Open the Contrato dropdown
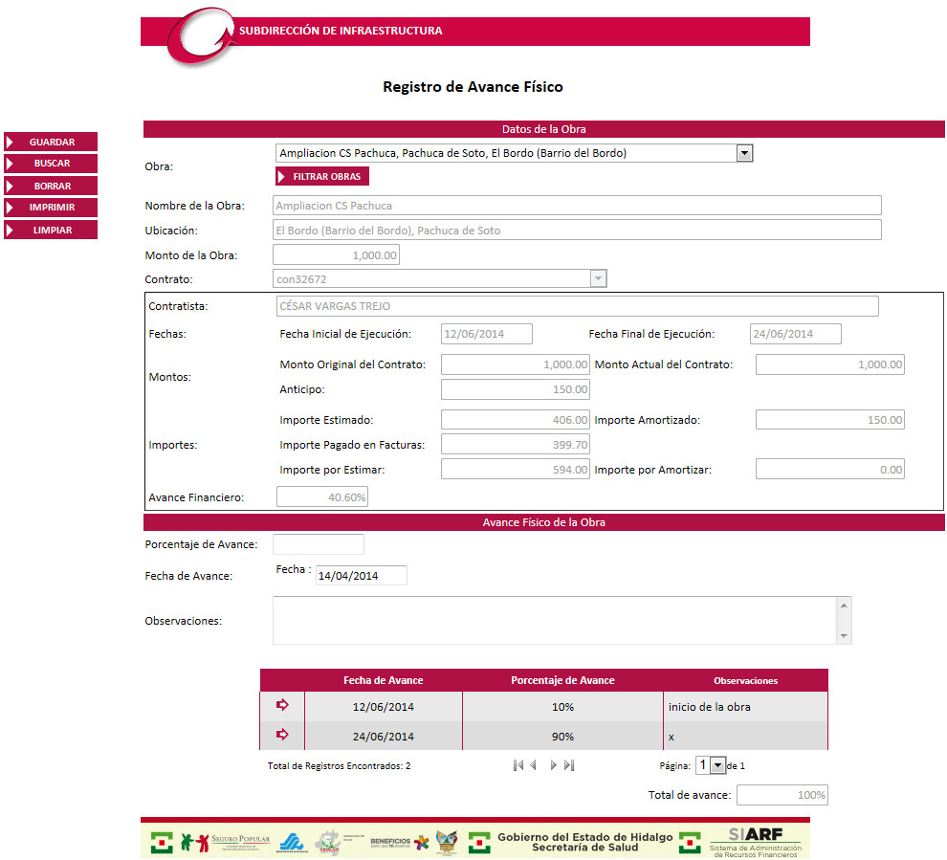Image resolution: width=947 pixels, height=860 pixels. tap(598, 278)
